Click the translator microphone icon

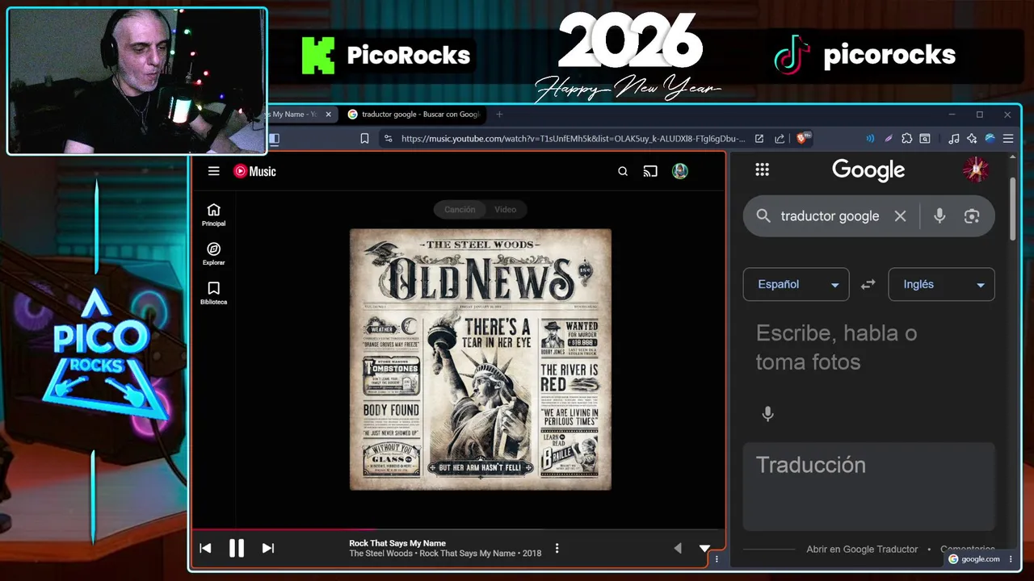point(768,414)
